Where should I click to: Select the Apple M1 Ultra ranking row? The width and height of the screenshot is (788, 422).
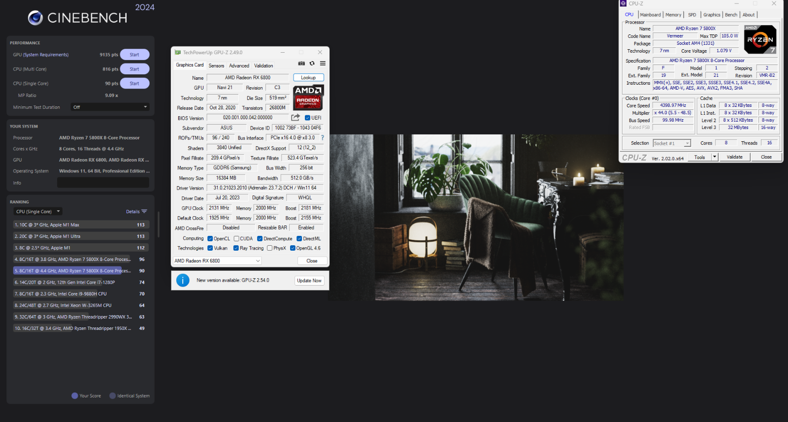point(81,236)
